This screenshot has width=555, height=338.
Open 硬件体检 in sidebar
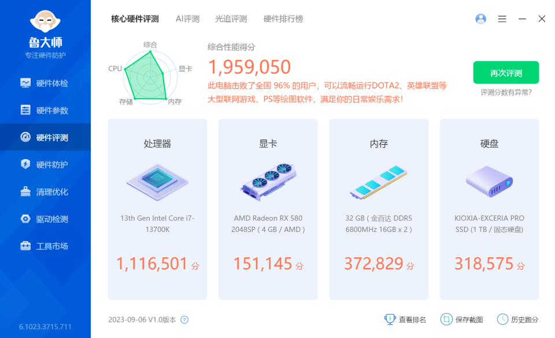(x=45, y=84)
